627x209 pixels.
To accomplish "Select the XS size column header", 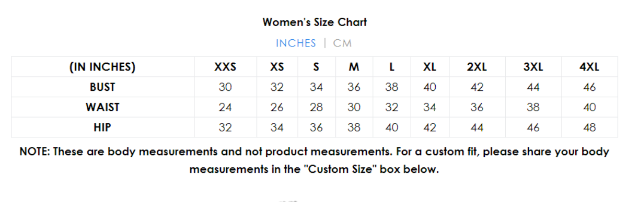I will [x=277, y=67].
